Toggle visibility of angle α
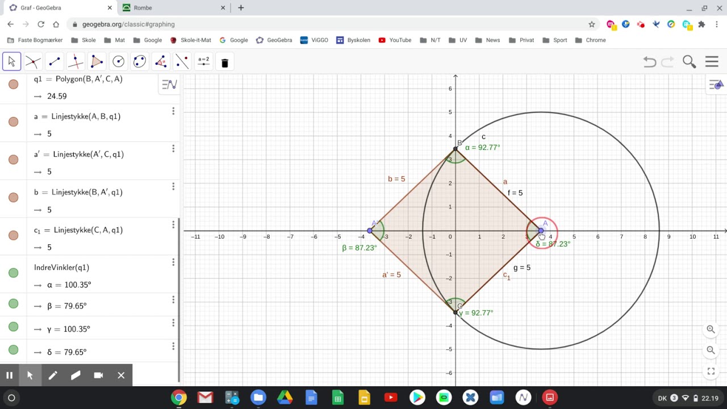 (x=14, y=273)
